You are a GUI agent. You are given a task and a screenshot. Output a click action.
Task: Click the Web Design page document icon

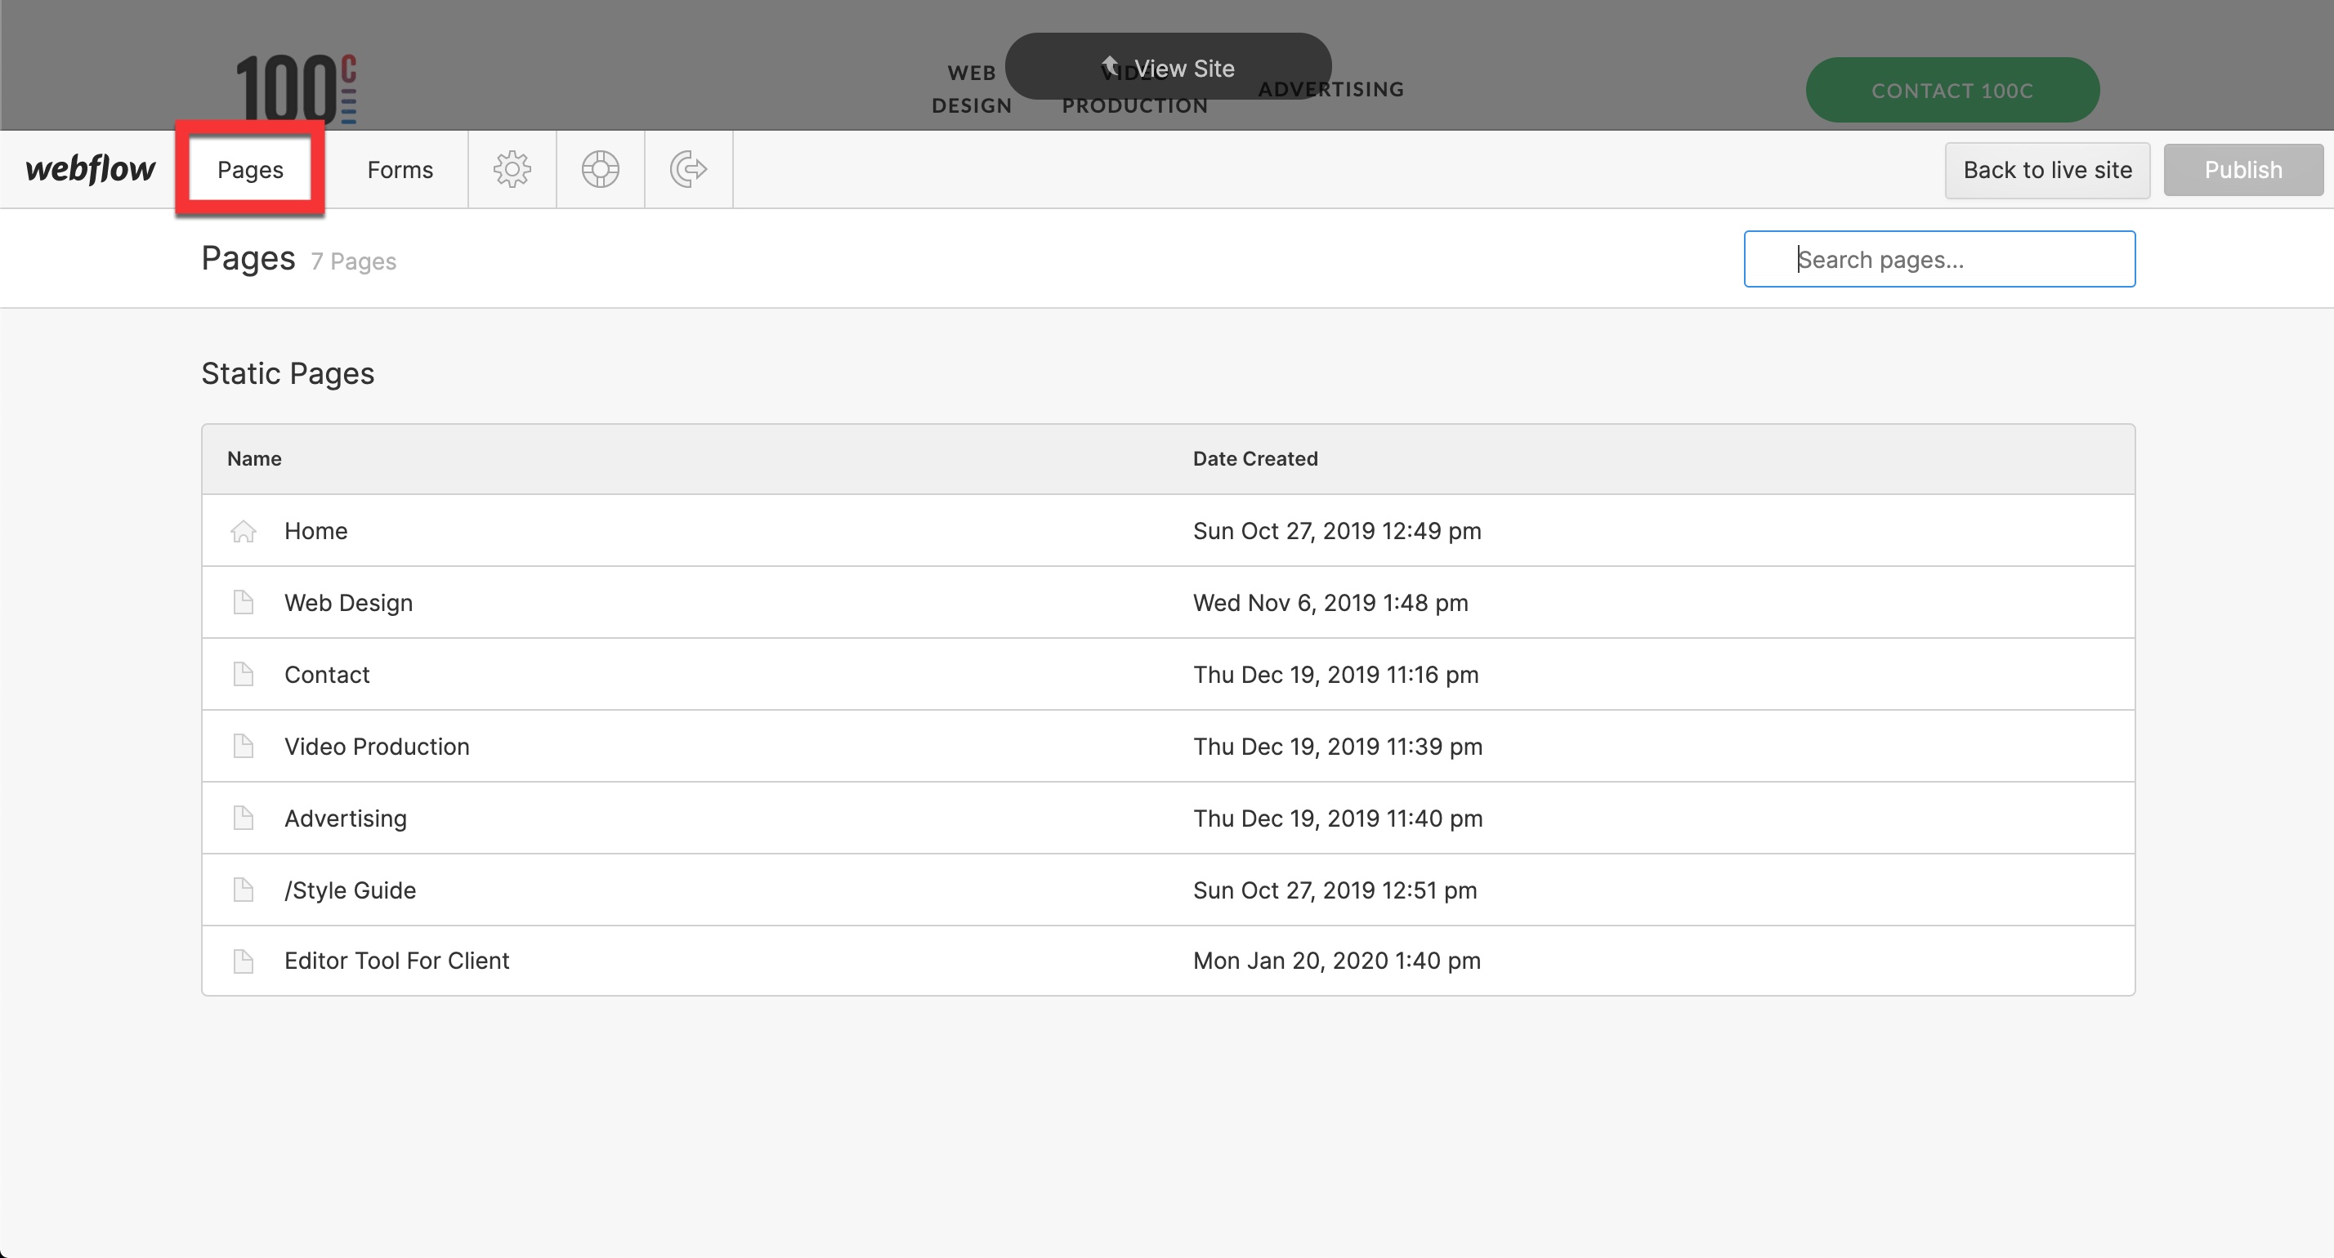click(x=243, y=602)
